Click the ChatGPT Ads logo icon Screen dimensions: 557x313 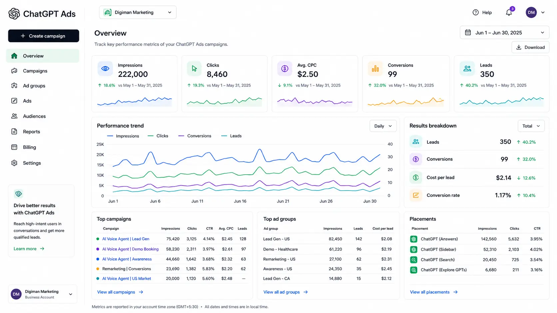(x=14, y=14)
